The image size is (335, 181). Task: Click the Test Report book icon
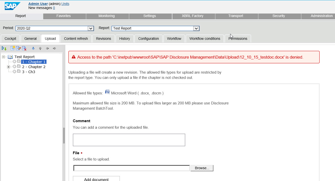click(10, 57)
